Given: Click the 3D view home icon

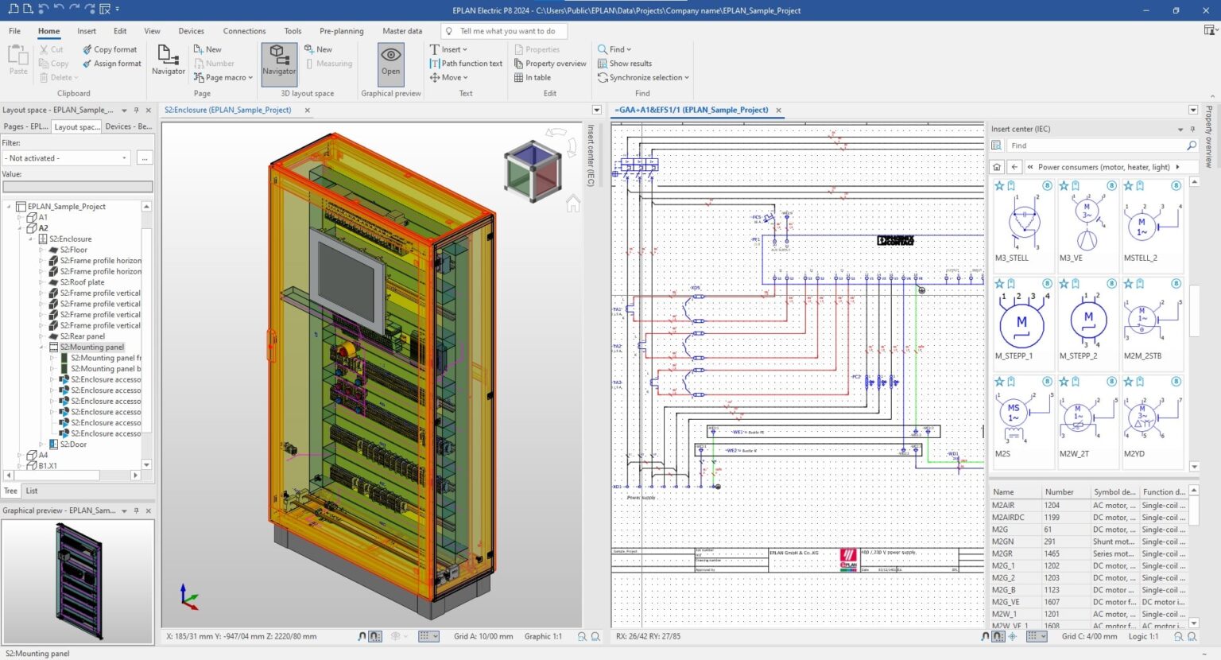Looking at the screenshot, I should [x=572, y=204].
